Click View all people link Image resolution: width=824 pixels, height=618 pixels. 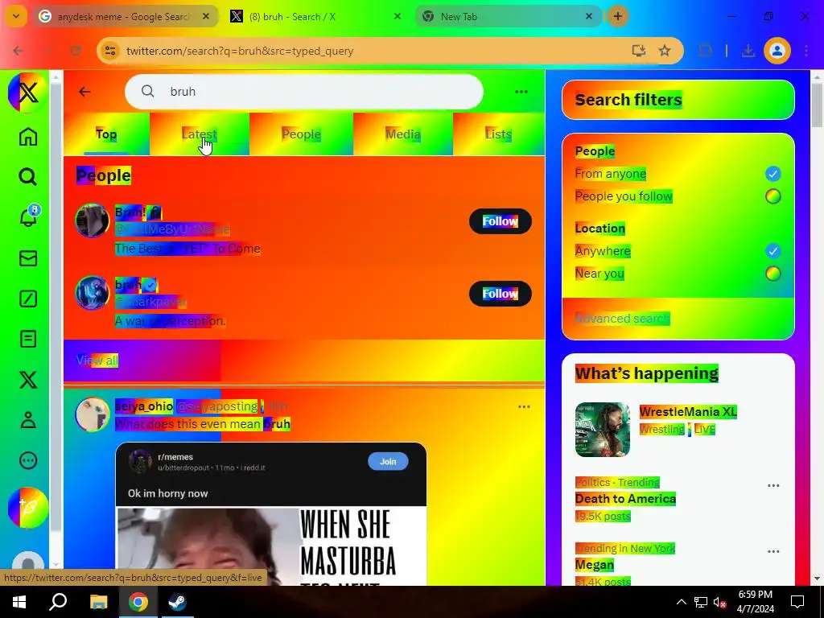pos(97,360)
